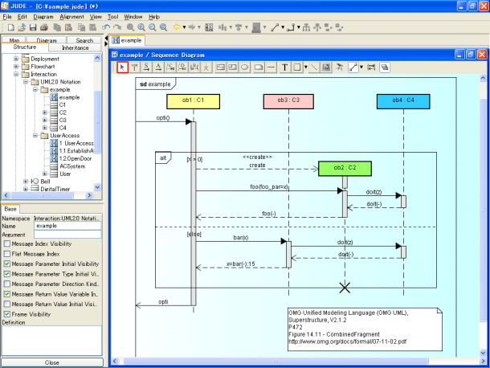
Task: Open the Tool menu
Action: (x=112, y=17)
